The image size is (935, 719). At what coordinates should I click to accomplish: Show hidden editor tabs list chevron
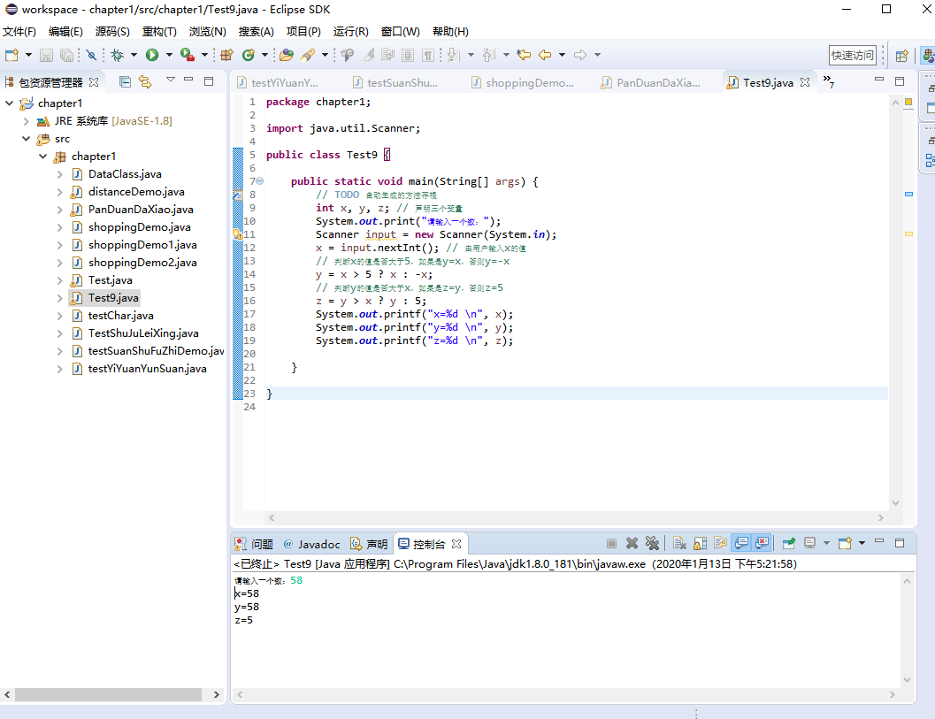point(828,81)
